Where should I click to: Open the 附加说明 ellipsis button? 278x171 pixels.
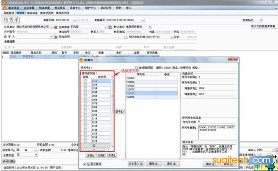126,37
